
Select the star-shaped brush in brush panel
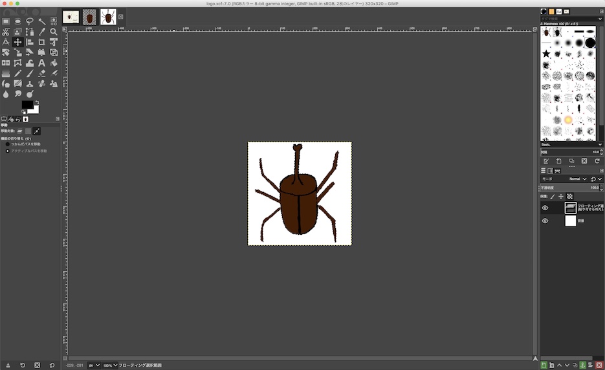pos(547,54)
